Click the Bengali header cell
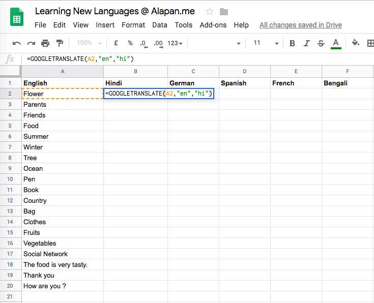The image size is (374, 303). tap(347, 83)
